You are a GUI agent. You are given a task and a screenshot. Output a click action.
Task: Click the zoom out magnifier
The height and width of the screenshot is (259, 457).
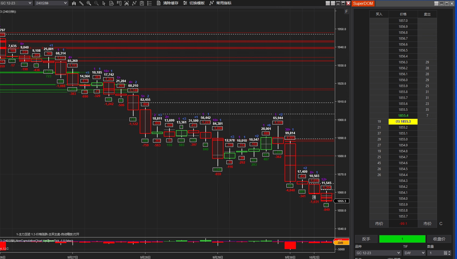pos(96,3)
